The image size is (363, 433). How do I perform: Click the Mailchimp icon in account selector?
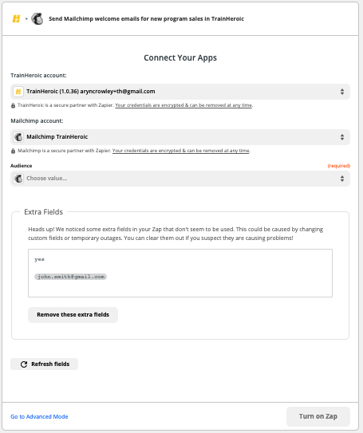(18, 137)
